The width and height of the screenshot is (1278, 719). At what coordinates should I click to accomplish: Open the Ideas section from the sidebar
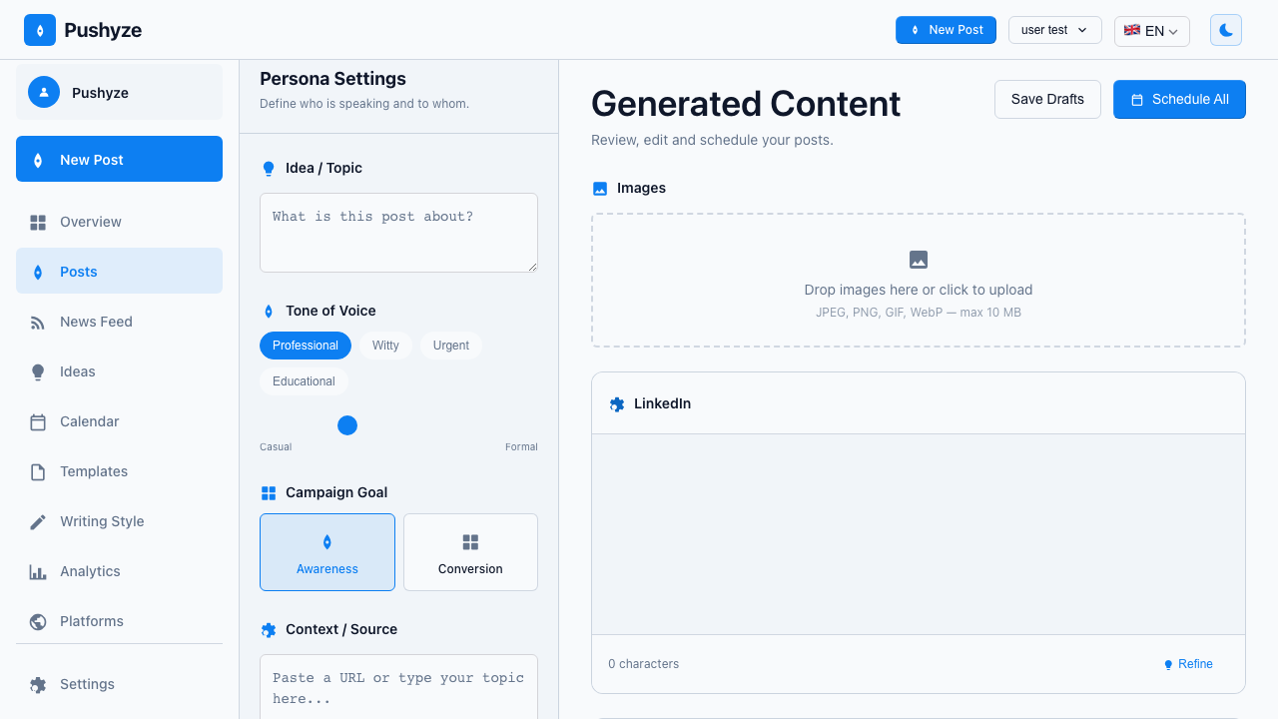(x=38, y=371)
